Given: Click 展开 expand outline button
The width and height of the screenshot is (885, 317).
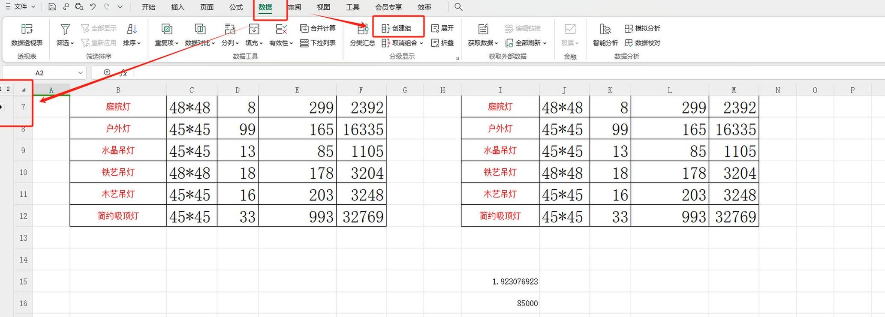Looking at the screenshot, I should tap(442, 28).
